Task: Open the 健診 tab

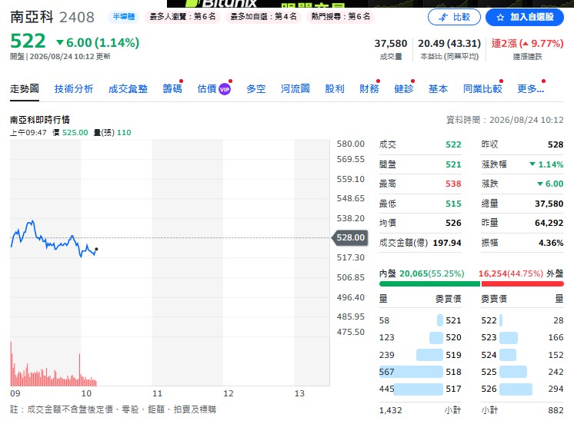Action: coord(403,89)
